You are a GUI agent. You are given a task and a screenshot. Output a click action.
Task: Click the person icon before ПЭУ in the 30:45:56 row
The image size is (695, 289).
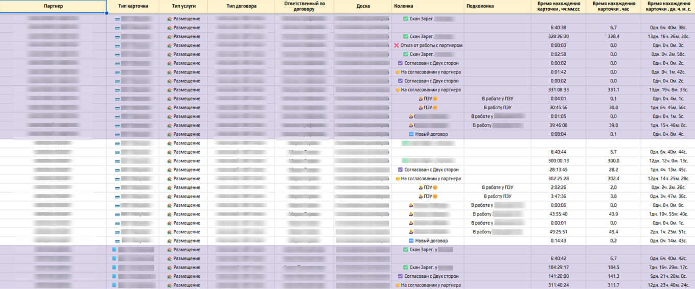[421, 108]
